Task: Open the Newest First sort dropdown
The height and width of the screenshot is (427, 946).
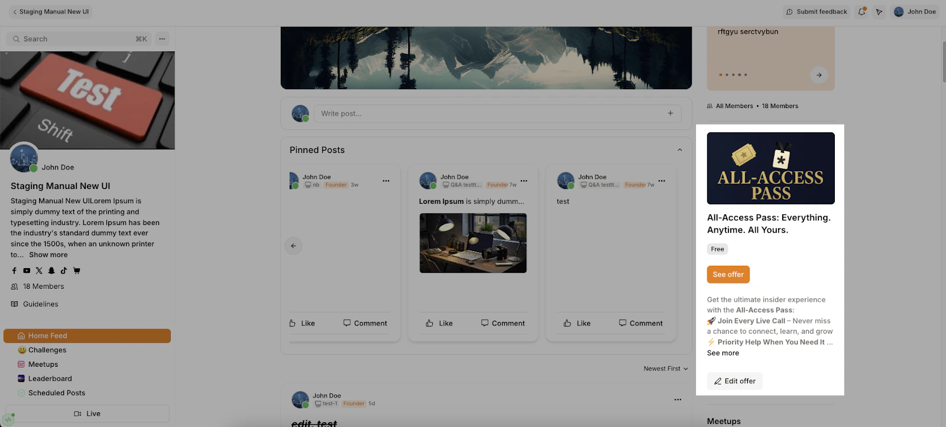Action: click(x=666, y=369)
